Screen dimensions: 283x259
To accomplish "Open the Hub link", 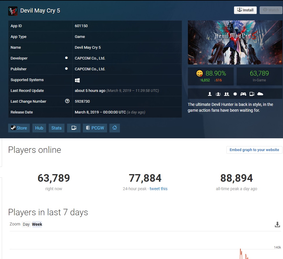I will coord(39,128).
